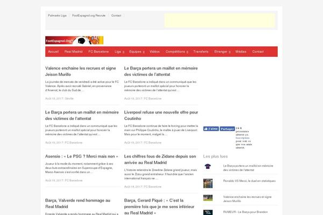Open sidebar link Ronaldo VS Messi, le duel
The width and height of the screenshot is (323, 215).
click(249, 181)
